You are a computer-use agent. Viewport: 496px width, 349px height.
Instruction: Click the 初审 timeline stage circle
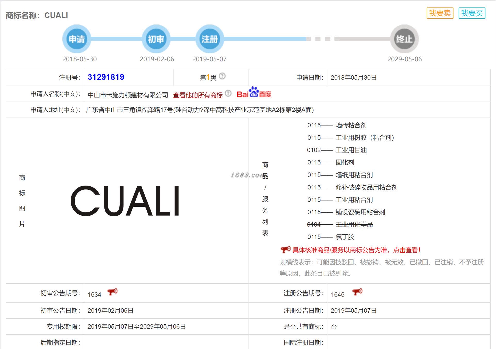[156, 39]
